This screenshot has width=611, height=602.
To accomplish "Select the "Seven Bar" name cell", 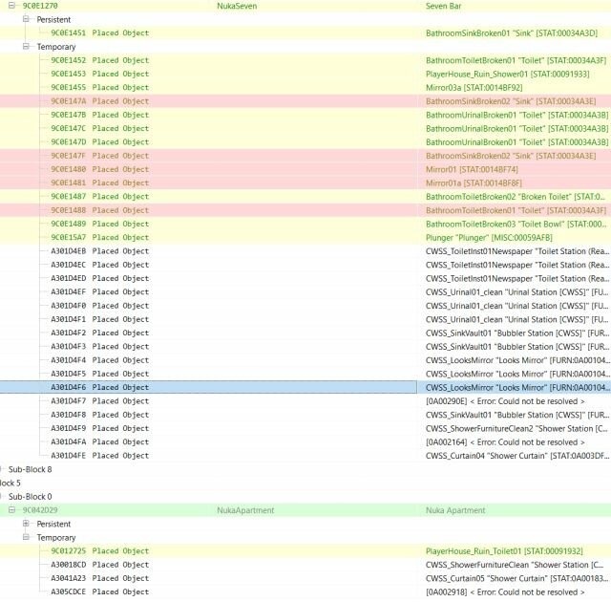I will tap(443, 6).
